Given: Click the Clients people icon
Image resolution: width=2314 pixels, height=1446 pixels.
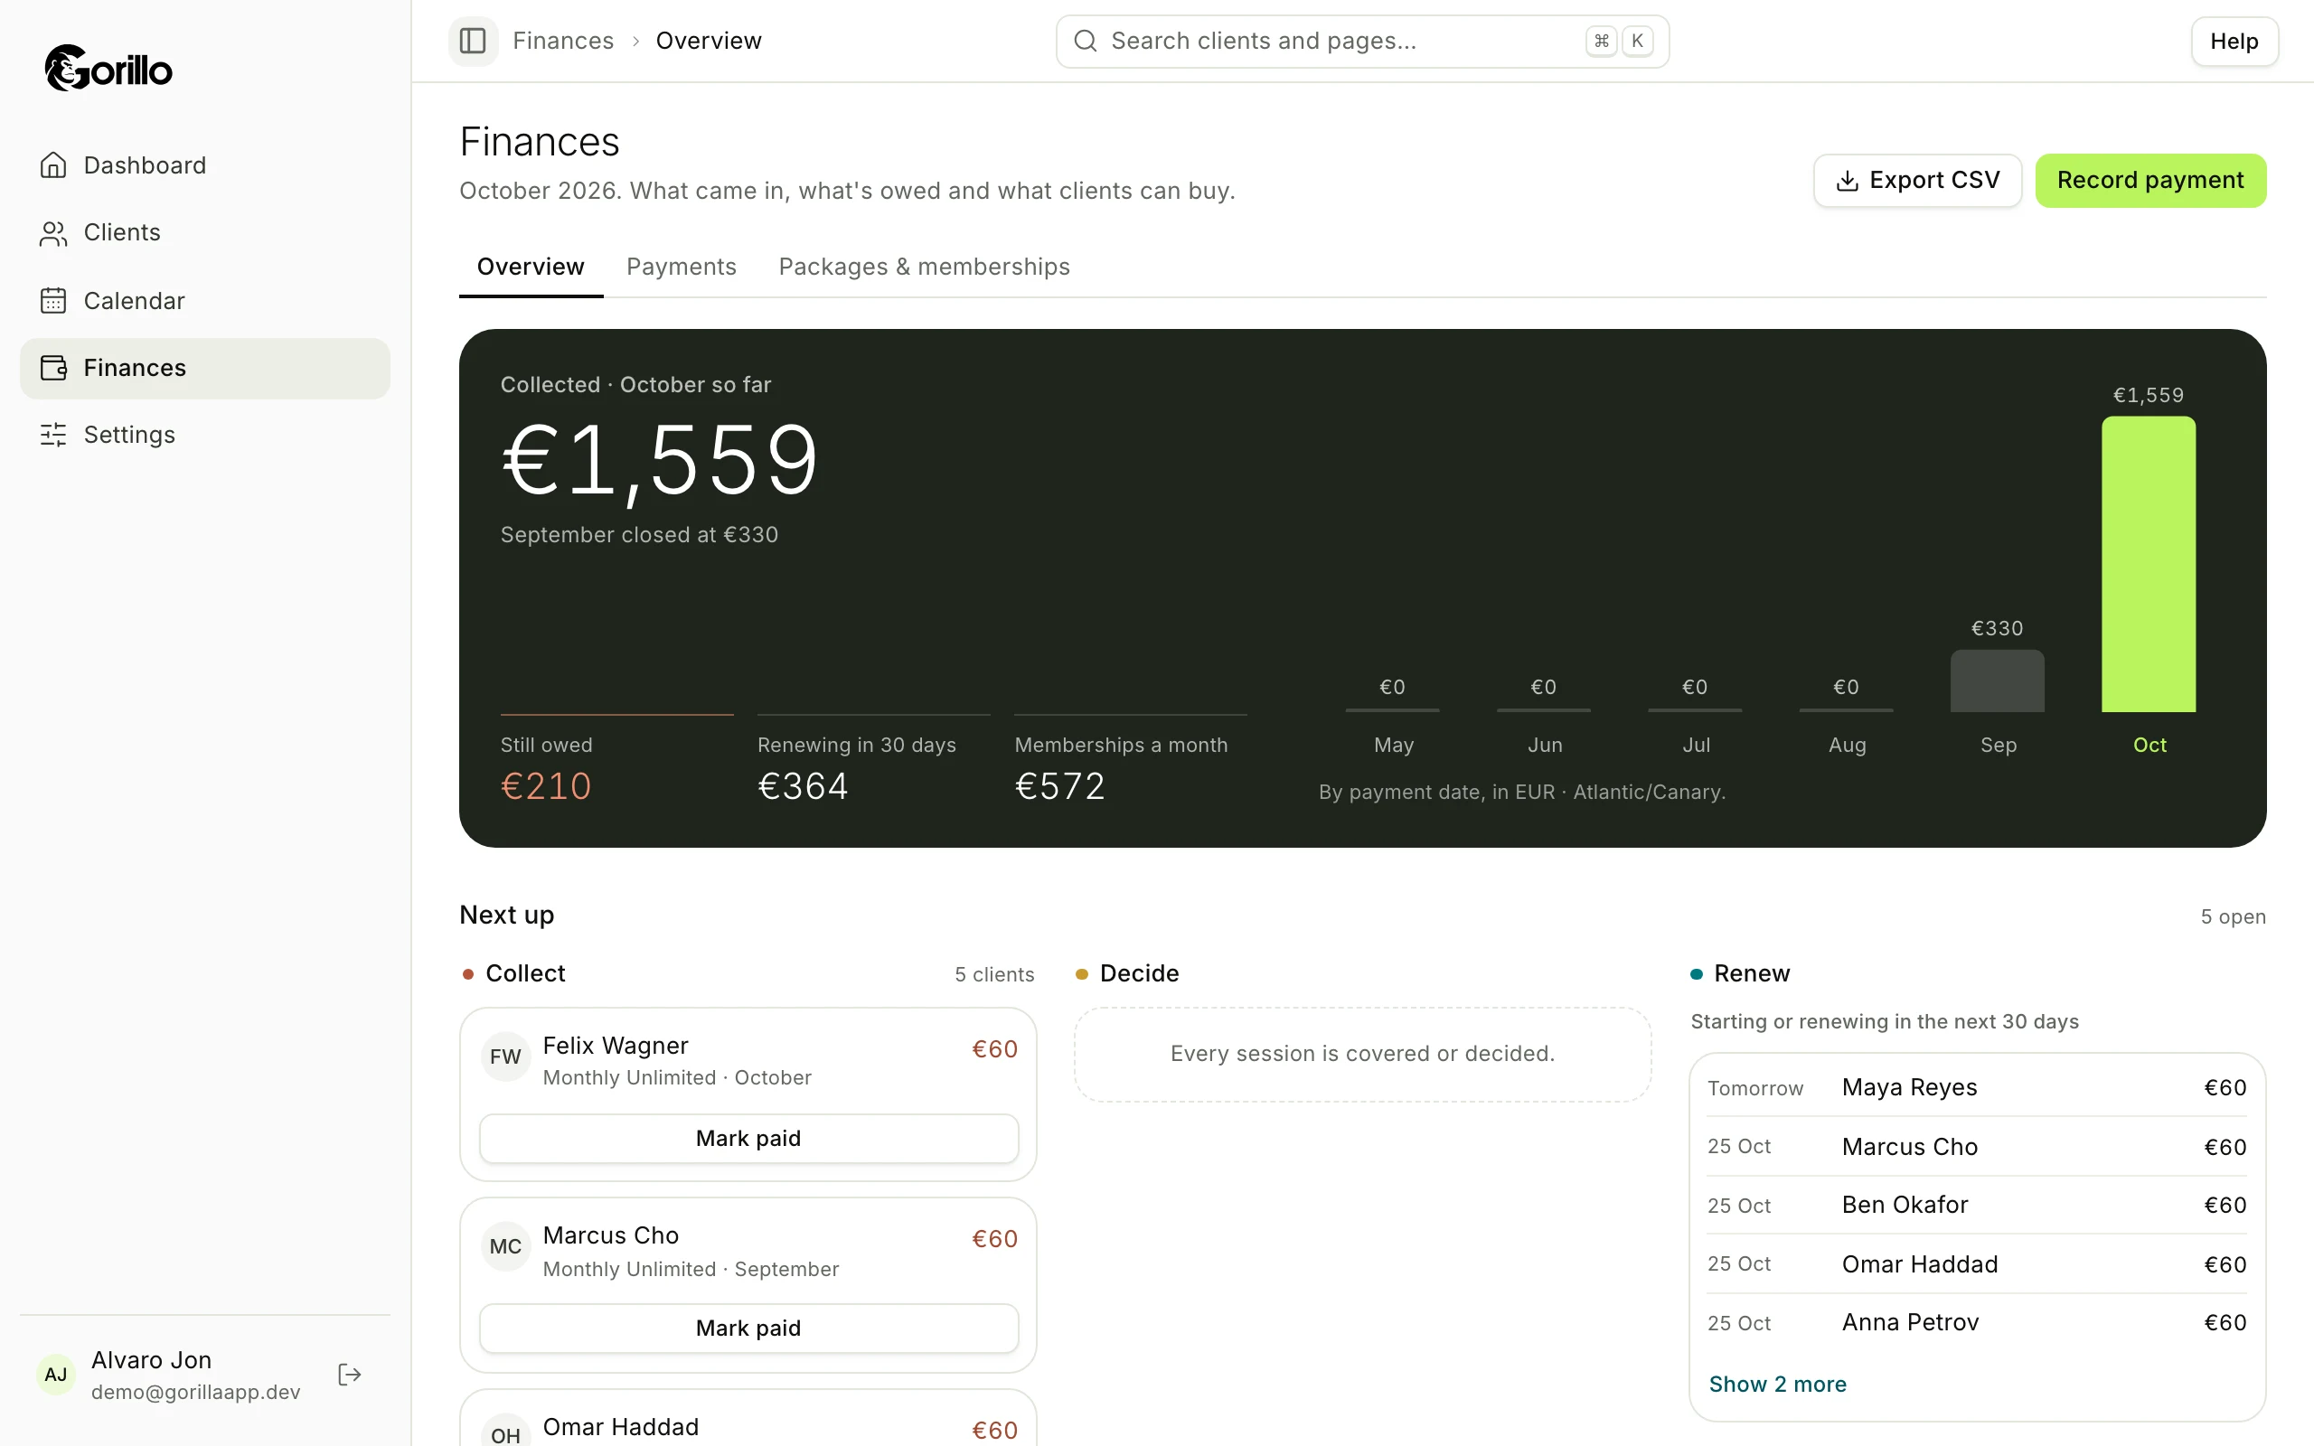Looking at the screenshot, I should click(x=53, y=233).
